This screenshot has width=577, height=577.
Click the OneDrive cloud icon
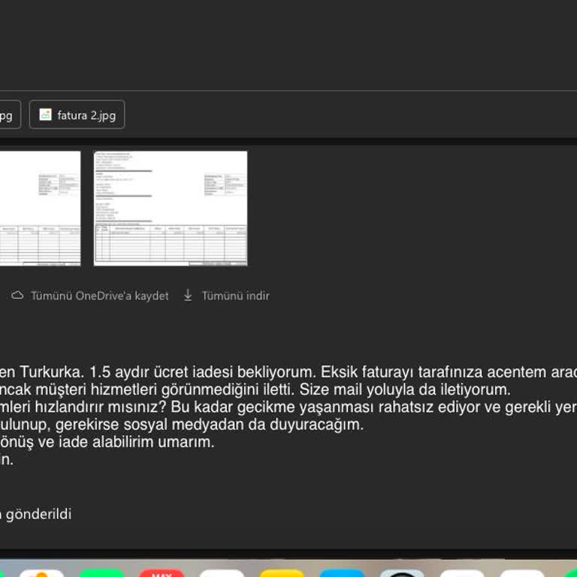pyautogui.click(x=17, y=295)
